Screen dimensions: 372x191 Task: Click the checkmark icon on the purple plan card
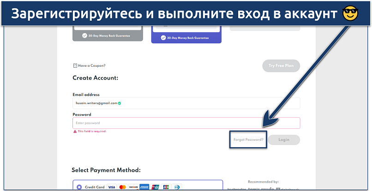point(163,38)
